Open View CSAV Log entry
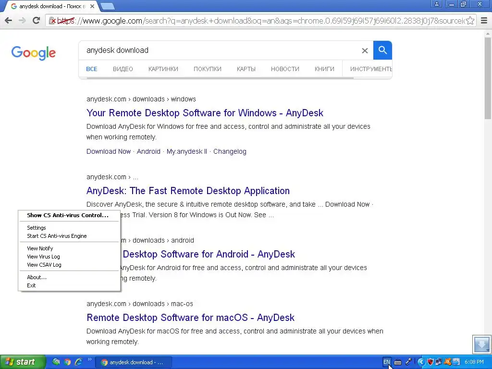Viewport: 492px width, 369px height. (69, 265)
